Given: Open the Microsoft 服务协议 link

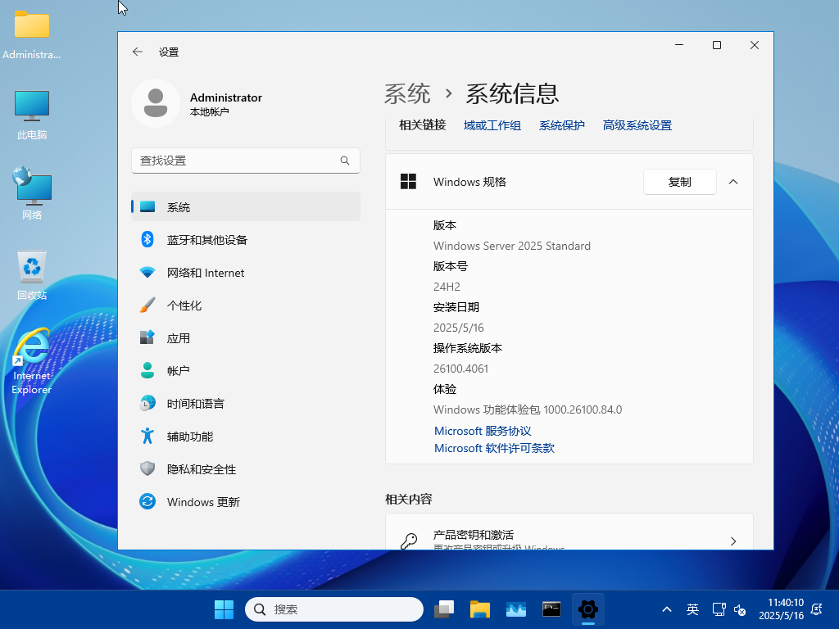Looking at the screenshot, I should [483, 431].
